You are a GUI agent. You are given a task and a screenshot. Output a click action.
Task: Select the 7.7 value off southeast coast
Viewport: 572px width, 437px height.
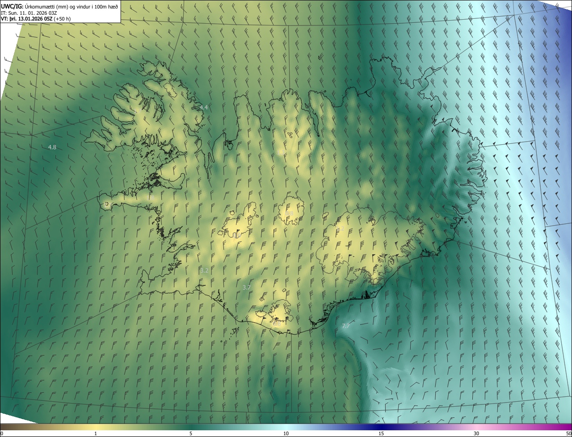pos(345,326)
